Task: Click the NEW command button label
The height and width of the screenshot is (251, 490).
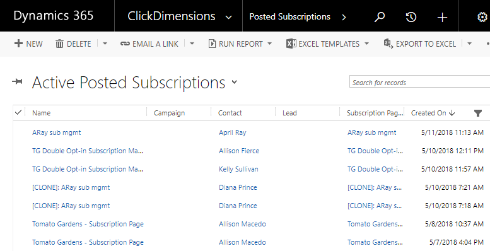Action: (x=35, y=44)
